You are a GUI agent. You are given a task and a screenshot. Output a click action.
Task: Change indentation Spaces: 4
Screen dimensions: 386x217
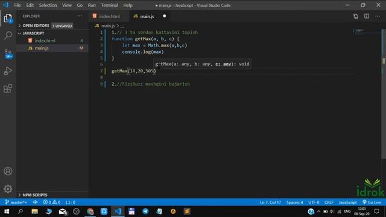pos(294,203)
